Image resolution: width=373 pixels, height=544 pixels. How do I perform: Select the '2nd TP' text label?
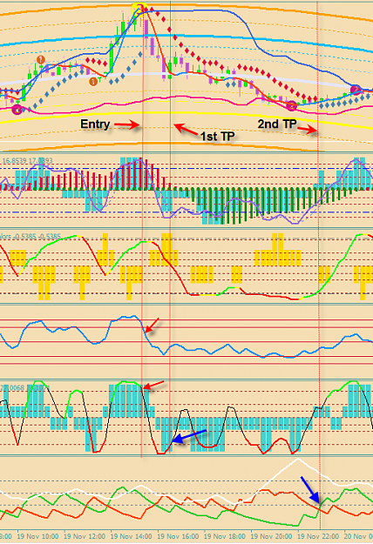277,124
